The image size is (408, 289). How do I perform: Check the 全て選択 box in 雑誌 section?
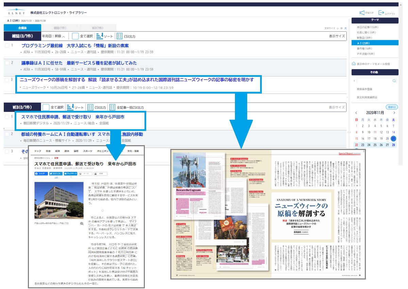point(75,36)
